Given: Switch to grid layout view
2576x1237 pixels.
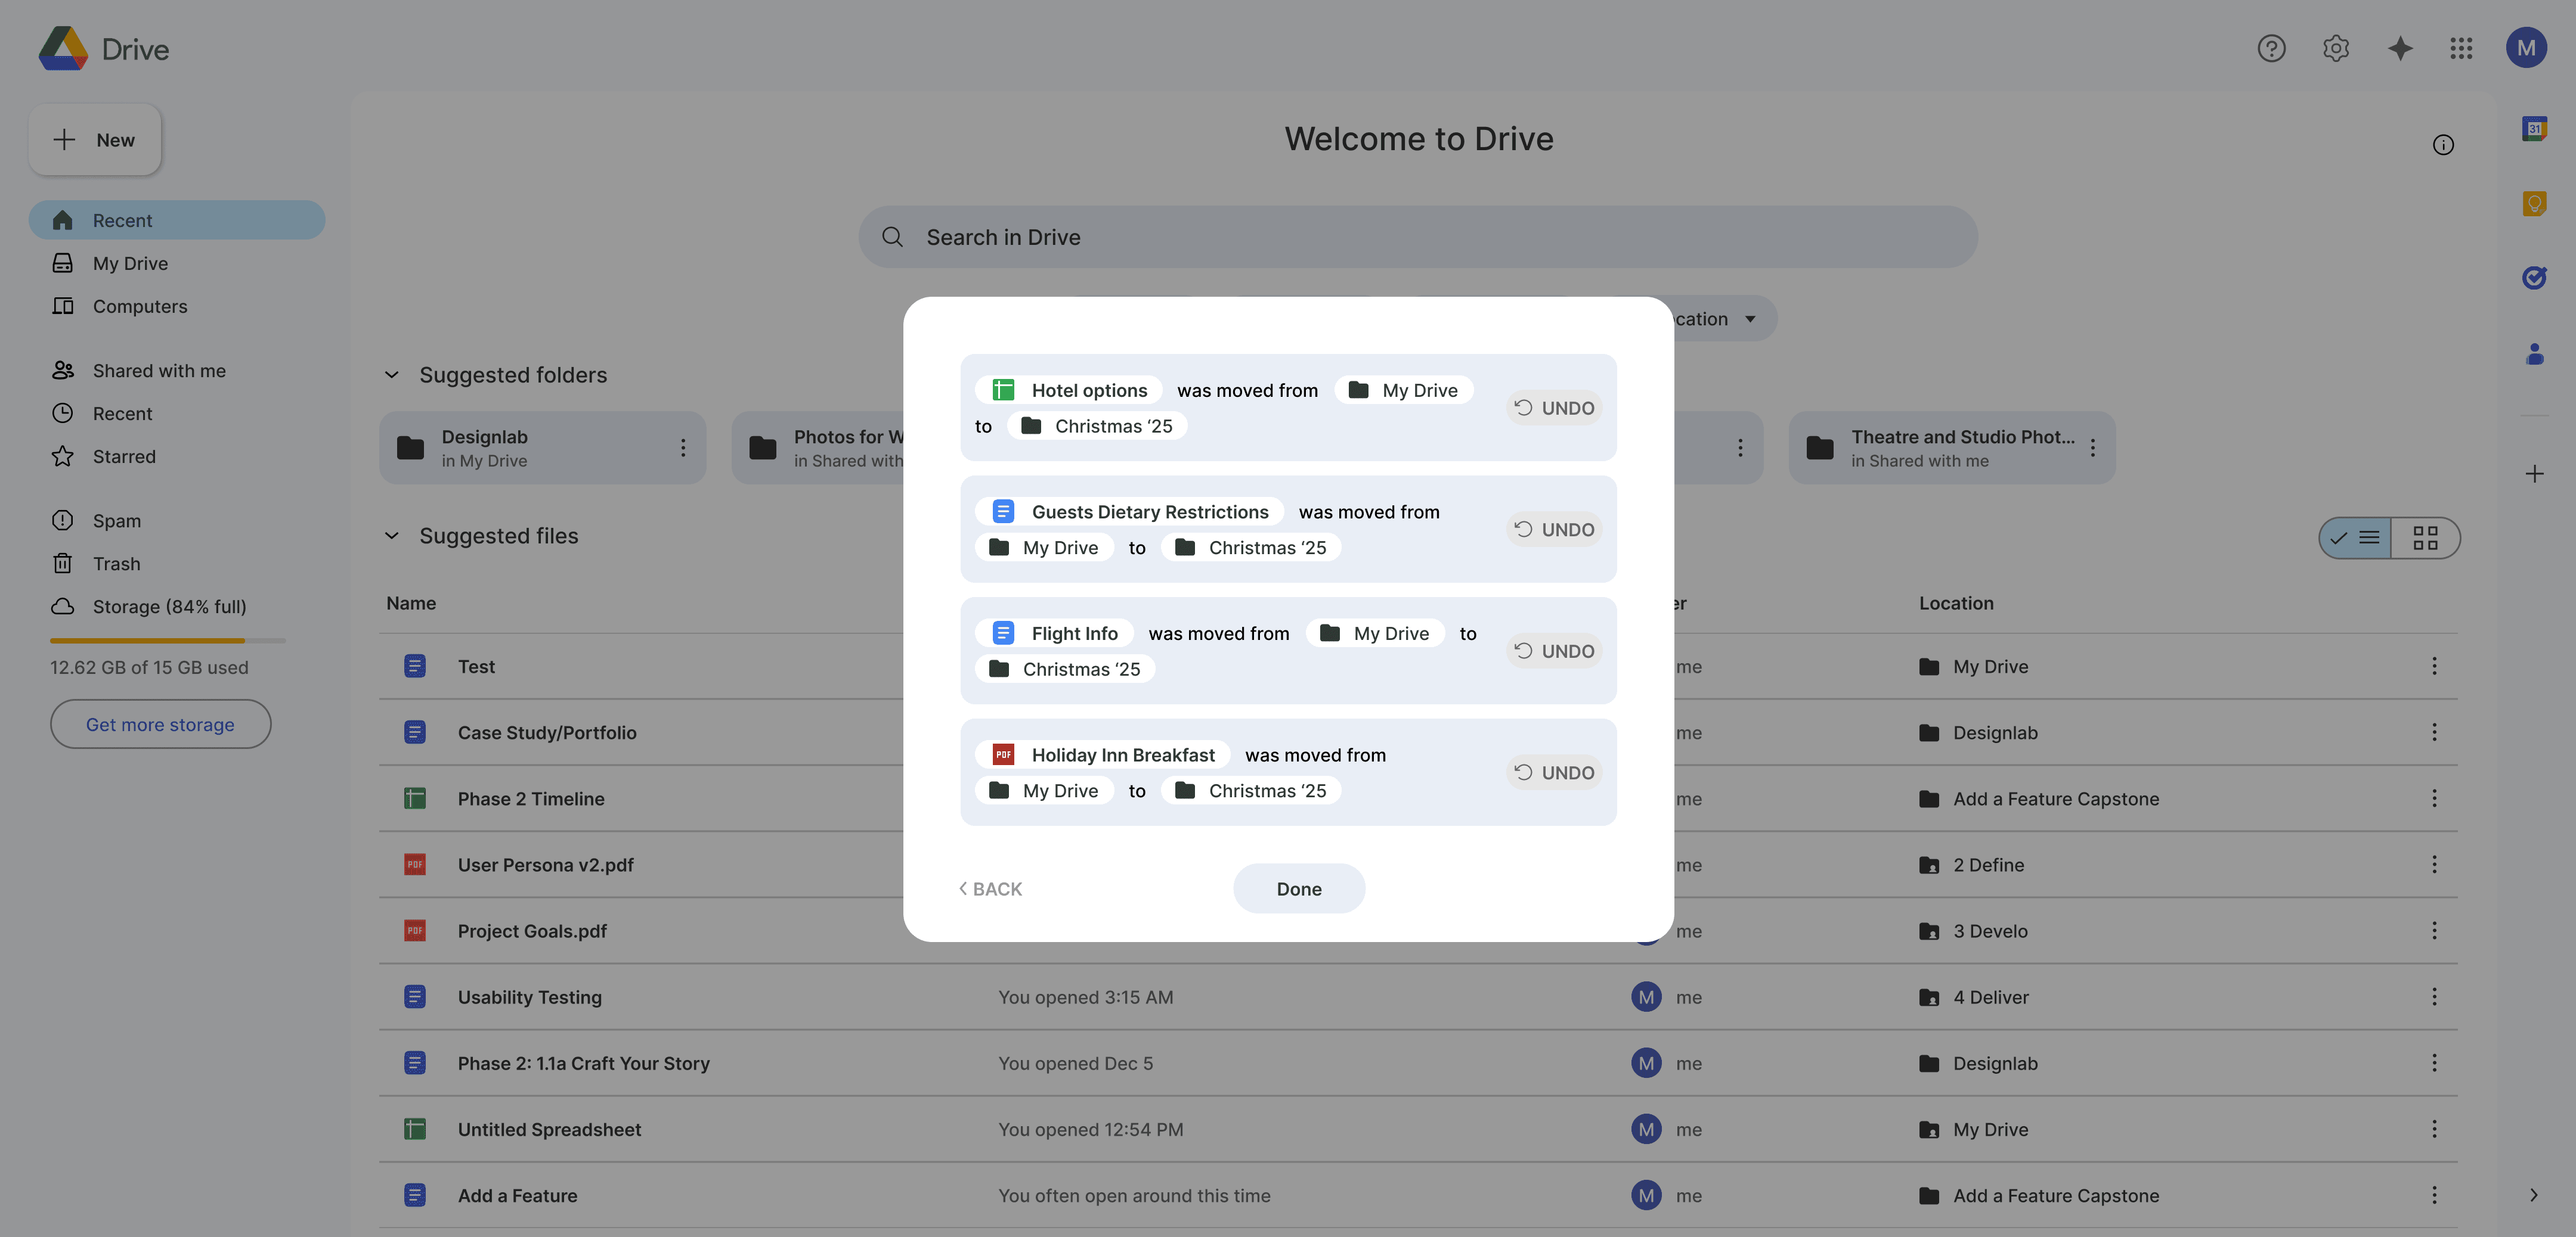Looking at the screenshot, I should (2425, 539).
